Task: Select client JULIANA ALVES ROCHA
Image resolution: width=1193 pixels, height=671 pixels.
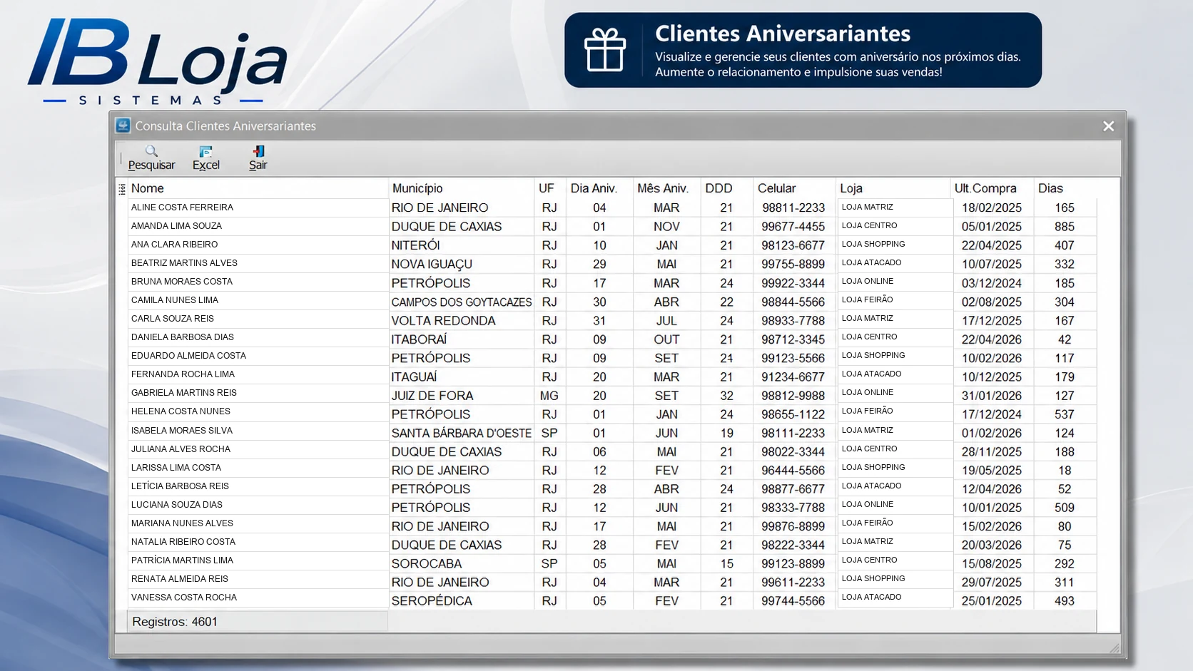Action: pyautogui.click(x=181, y=449)
